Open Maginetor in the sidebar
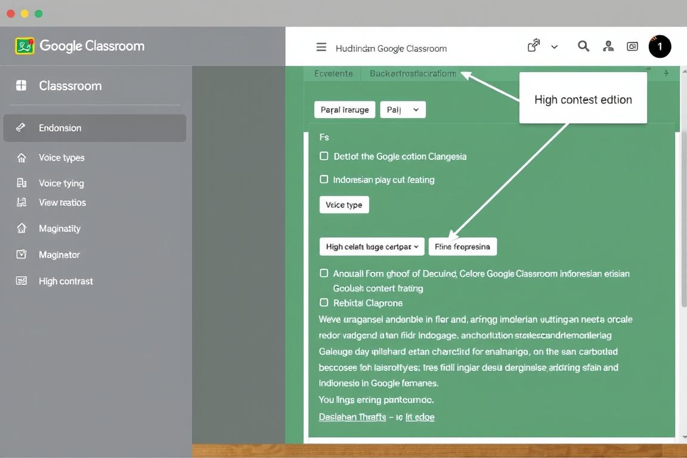The image size is (687, 458). (x=59, y=255)
